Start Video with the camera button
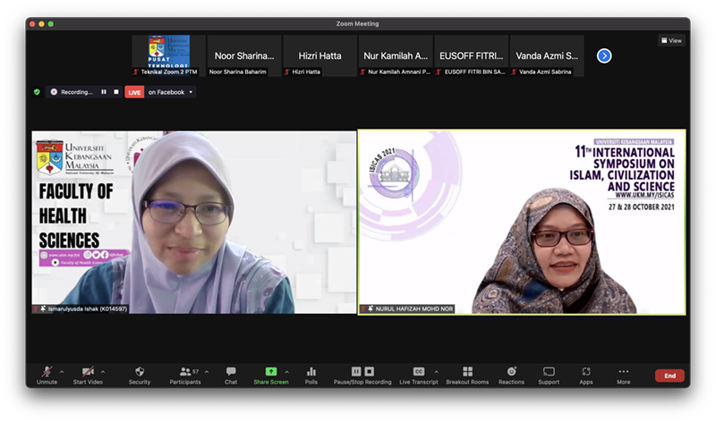Screen dimensions: 716x422 point(88,374)
